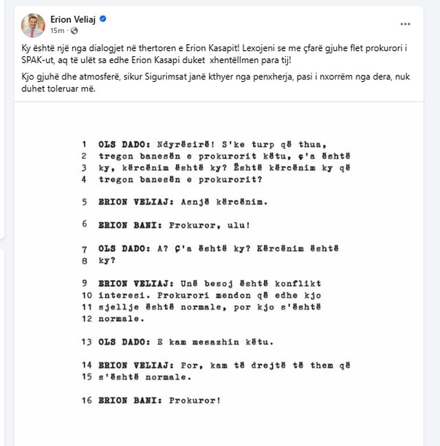The width and height of the screenshot is (440, 446).
Task: Click Erion Veliaj's profile picture
Action: coord(33,25)
